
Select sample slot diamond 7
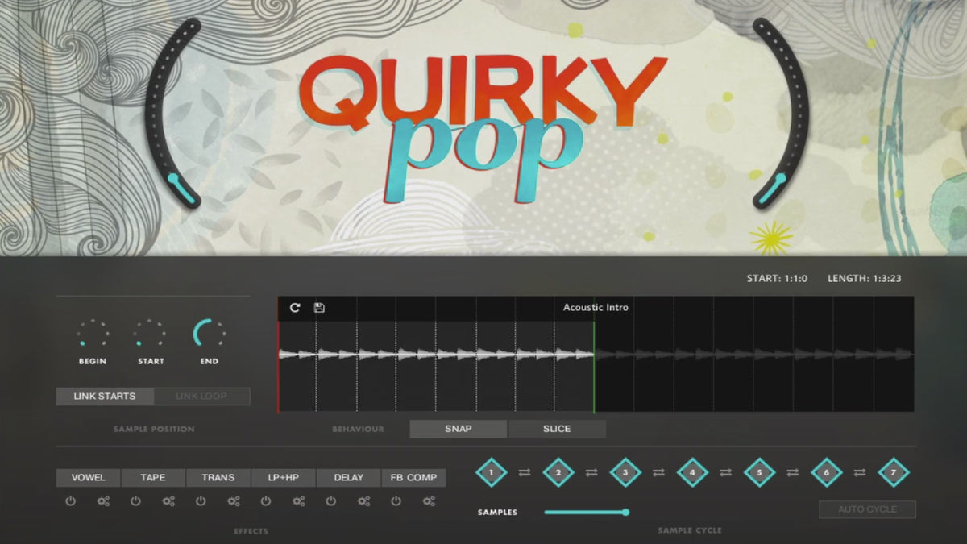click(892, 473)
